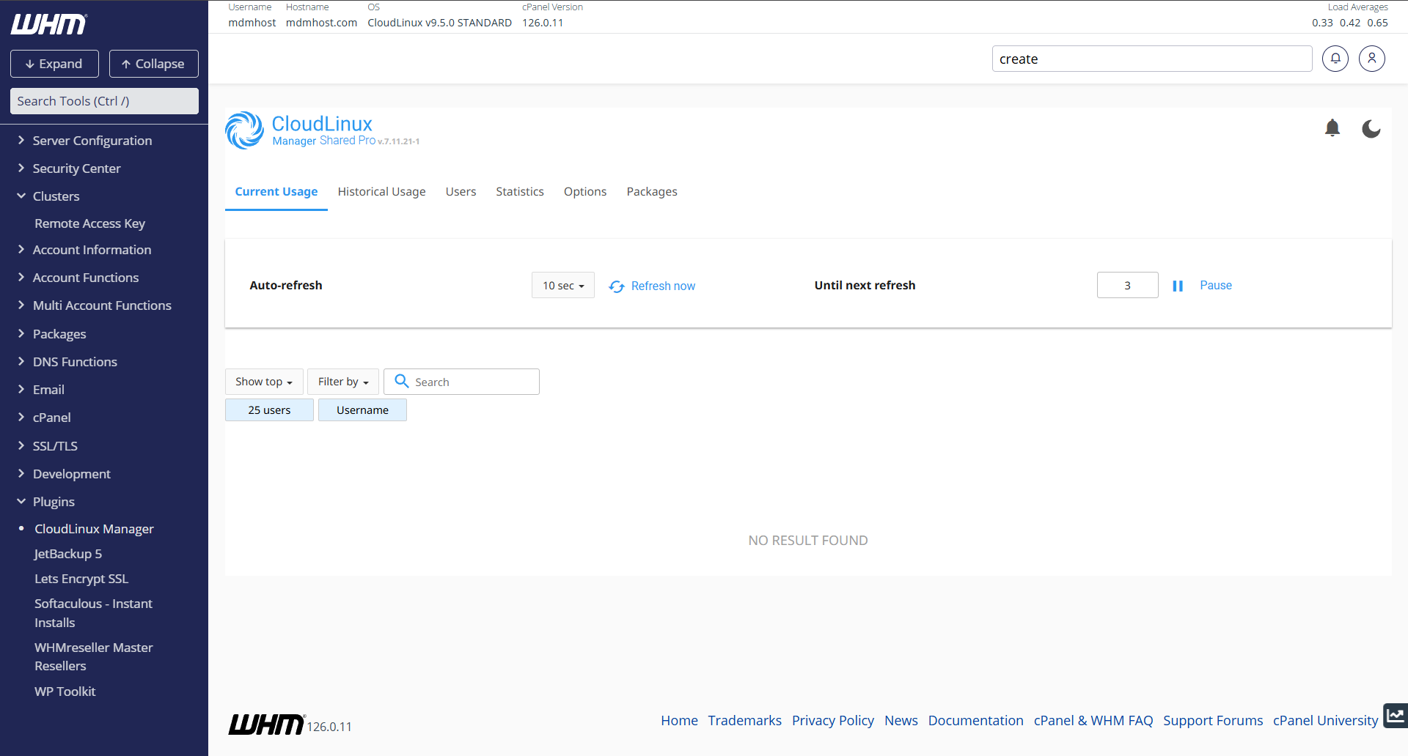Collapse all sidebar menus with Collapse button
This screenshot has width=1408, height=756.
[154, 64]
